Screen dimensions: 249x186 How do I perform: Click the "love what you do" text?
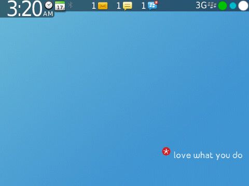point(208,156)
